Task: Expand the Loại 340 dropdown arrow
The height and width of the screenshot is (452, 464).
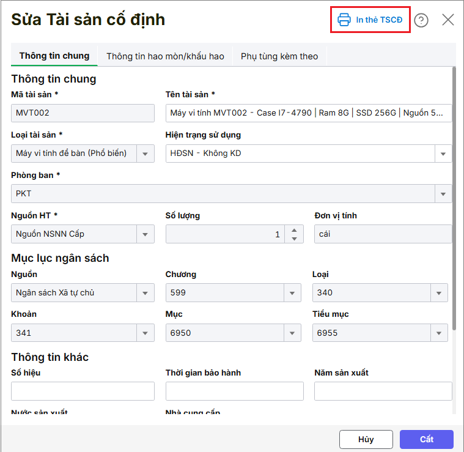Action: (439, 293)
